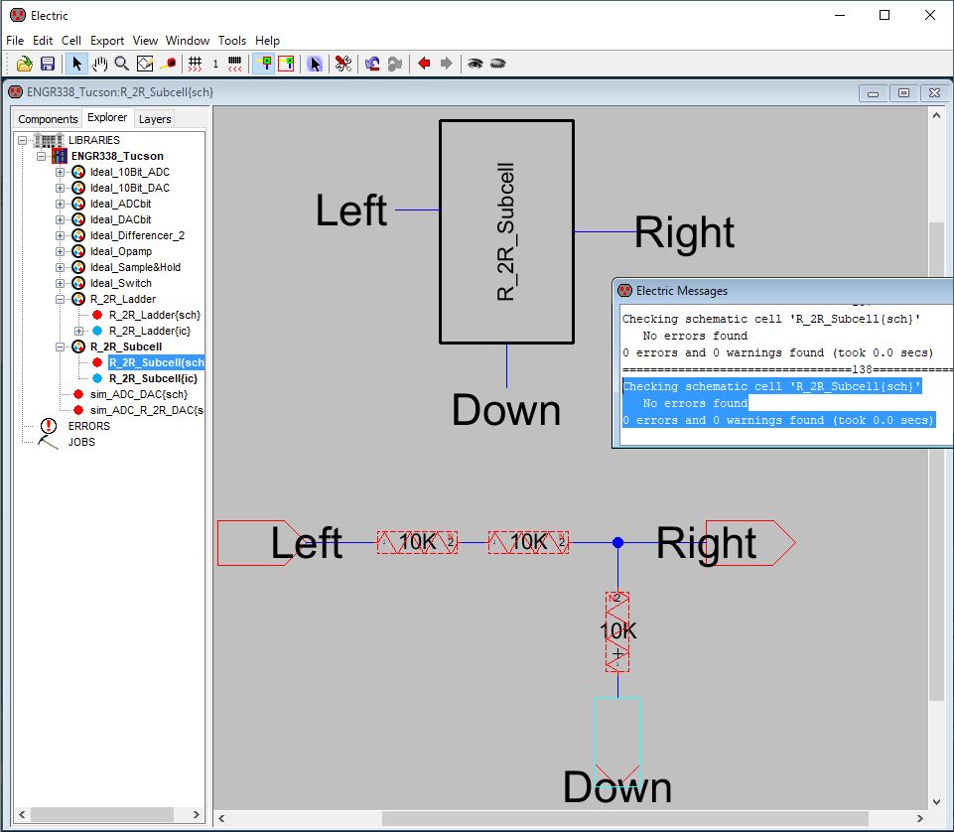The image size is (954, 832).
Task: Click the Save Library disk icon
Action: coord(47,64)
